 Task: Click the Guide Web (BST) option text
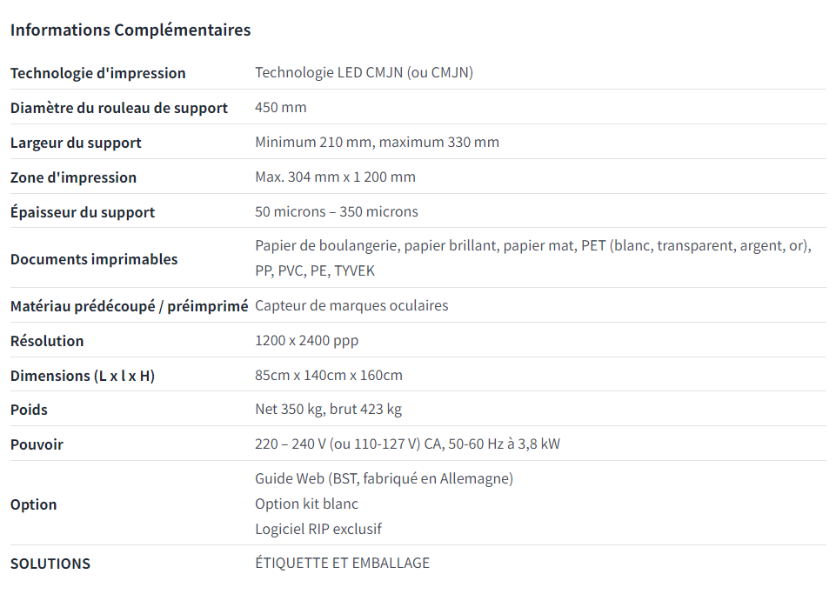pyautogui.click(x=384, y=478)
